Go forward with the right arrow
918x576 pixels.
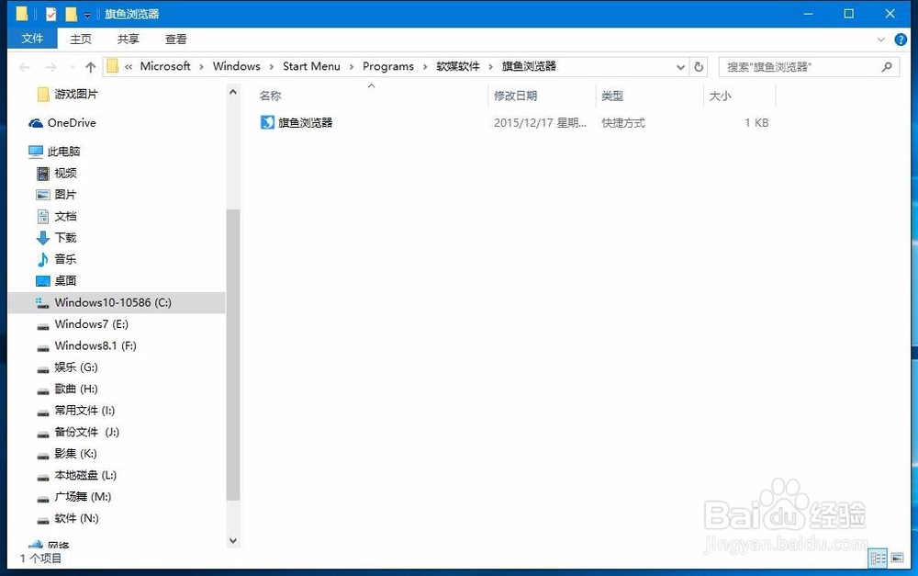pos(50,67)
